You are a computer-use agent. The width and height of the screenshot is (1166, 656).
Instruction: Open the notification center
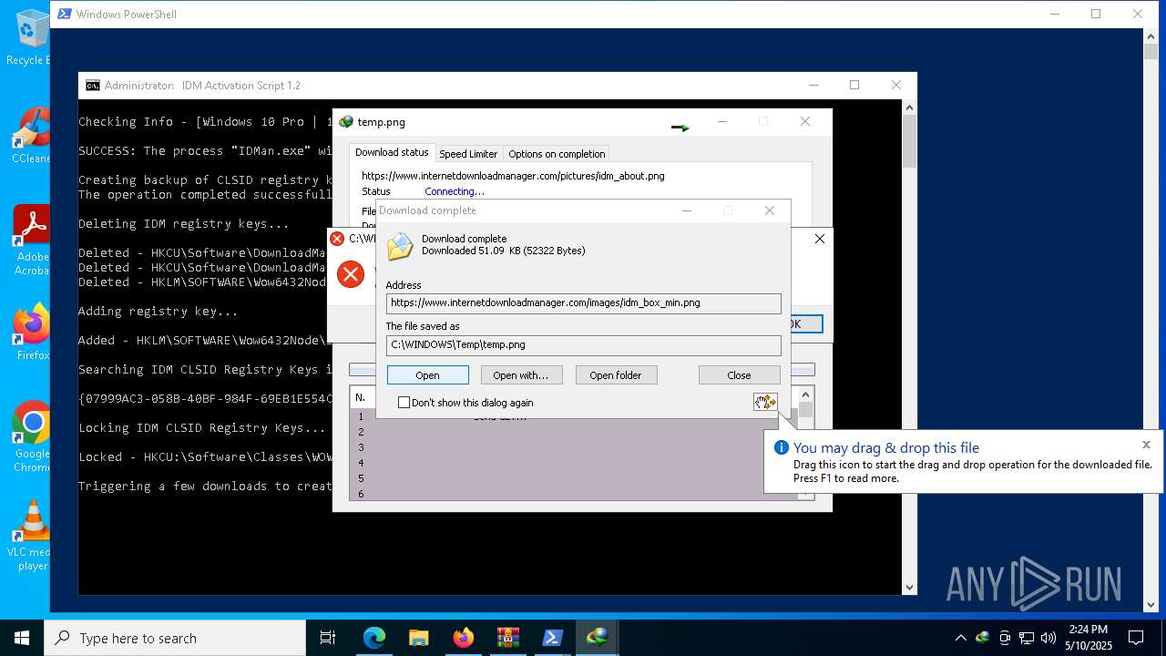click(1136, 638)
